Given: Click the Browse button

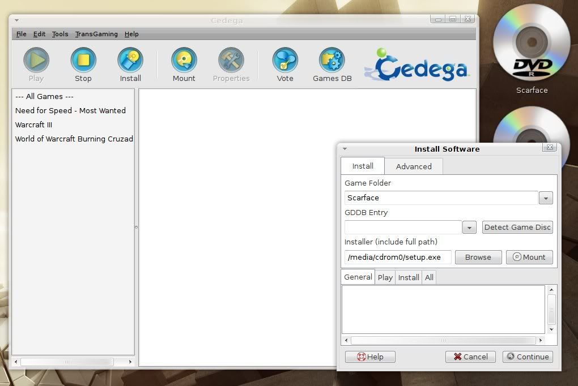Looking at the screenshot, I should [478, 257].
